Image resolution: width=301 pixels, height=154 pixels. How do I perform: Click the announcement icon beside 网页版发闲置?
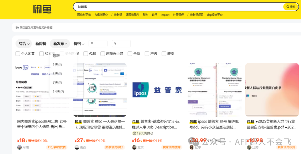(17, 28)
